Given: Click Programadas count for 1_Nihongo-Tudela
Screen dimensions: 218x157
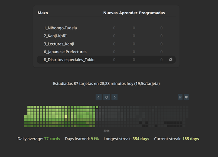Looking at the screenshot, I should (161, 28).
